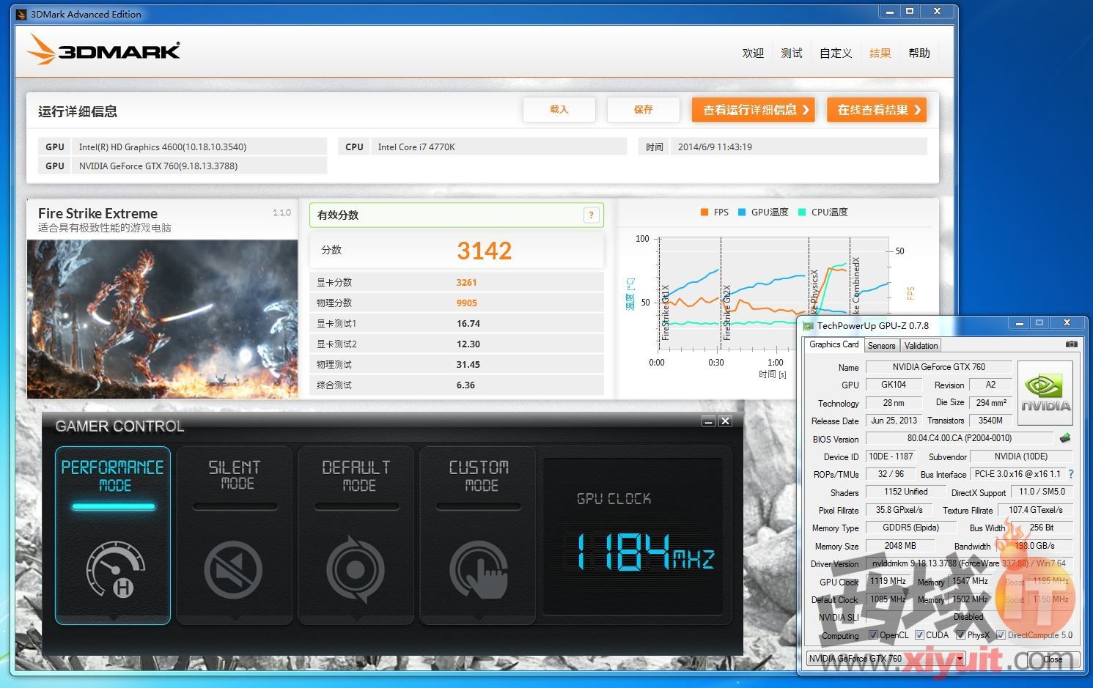Click the 载入 button

[x=559, y=109]
